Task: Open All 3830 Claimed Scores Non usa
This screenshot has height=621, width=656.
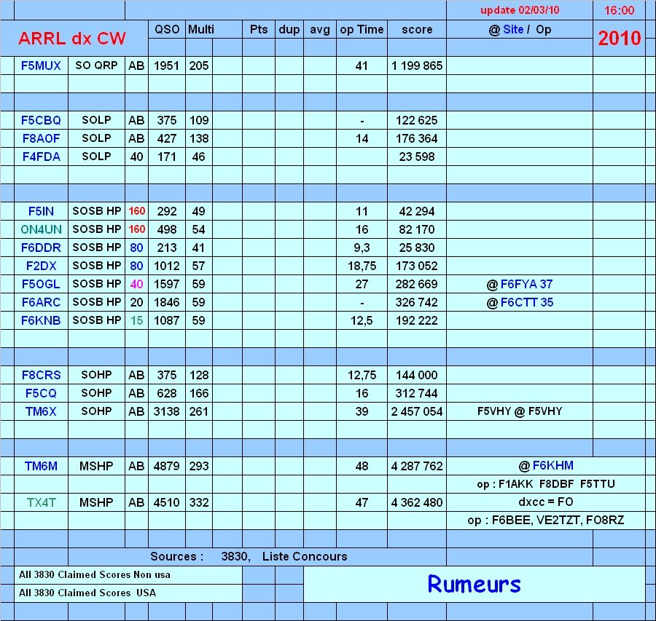Action: pos(95,574)
